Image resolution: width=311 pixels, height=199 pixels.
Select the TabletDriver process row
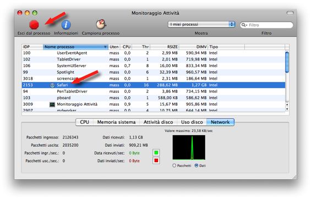click(x=154, y=59)
